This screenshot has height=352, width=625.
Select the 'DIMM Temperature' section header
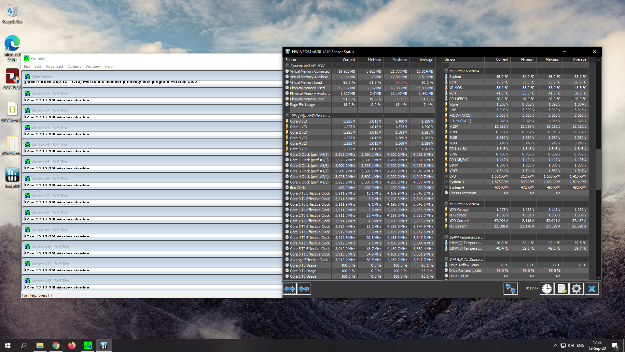516,237
